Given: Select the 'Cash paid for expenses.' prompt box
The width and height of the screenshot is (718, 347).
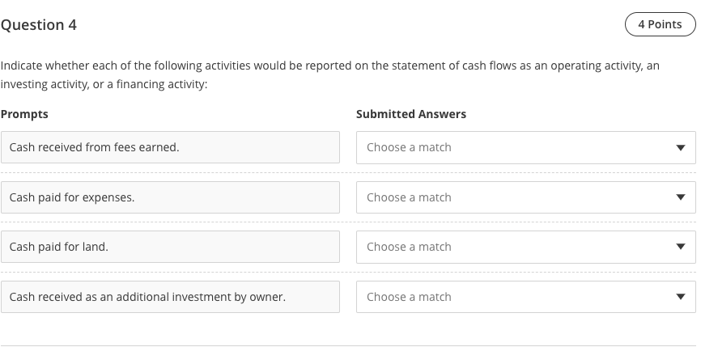Looking at the screenshot, I should (170, 197).
